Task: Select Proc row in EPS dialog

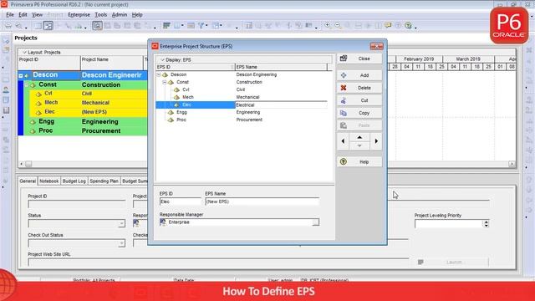Action: (x=242, y=120)
